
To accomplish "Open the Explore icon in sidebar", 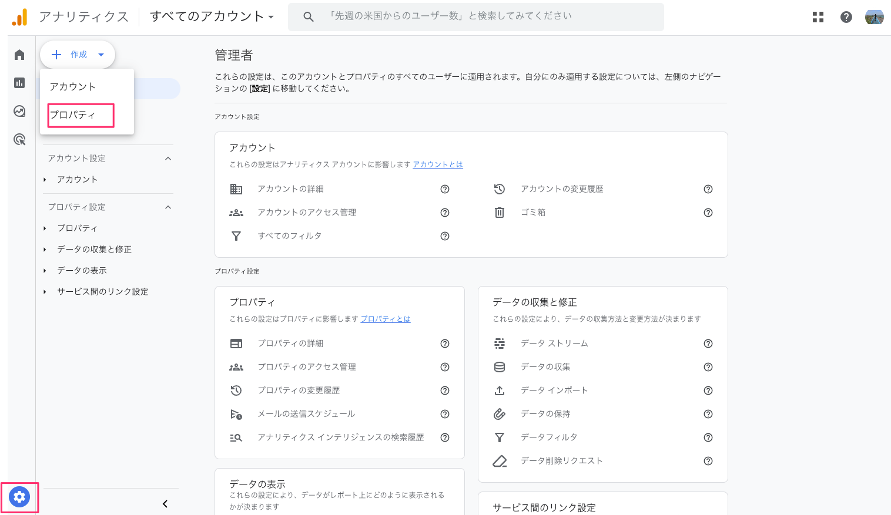I will (x=19, y=111).
